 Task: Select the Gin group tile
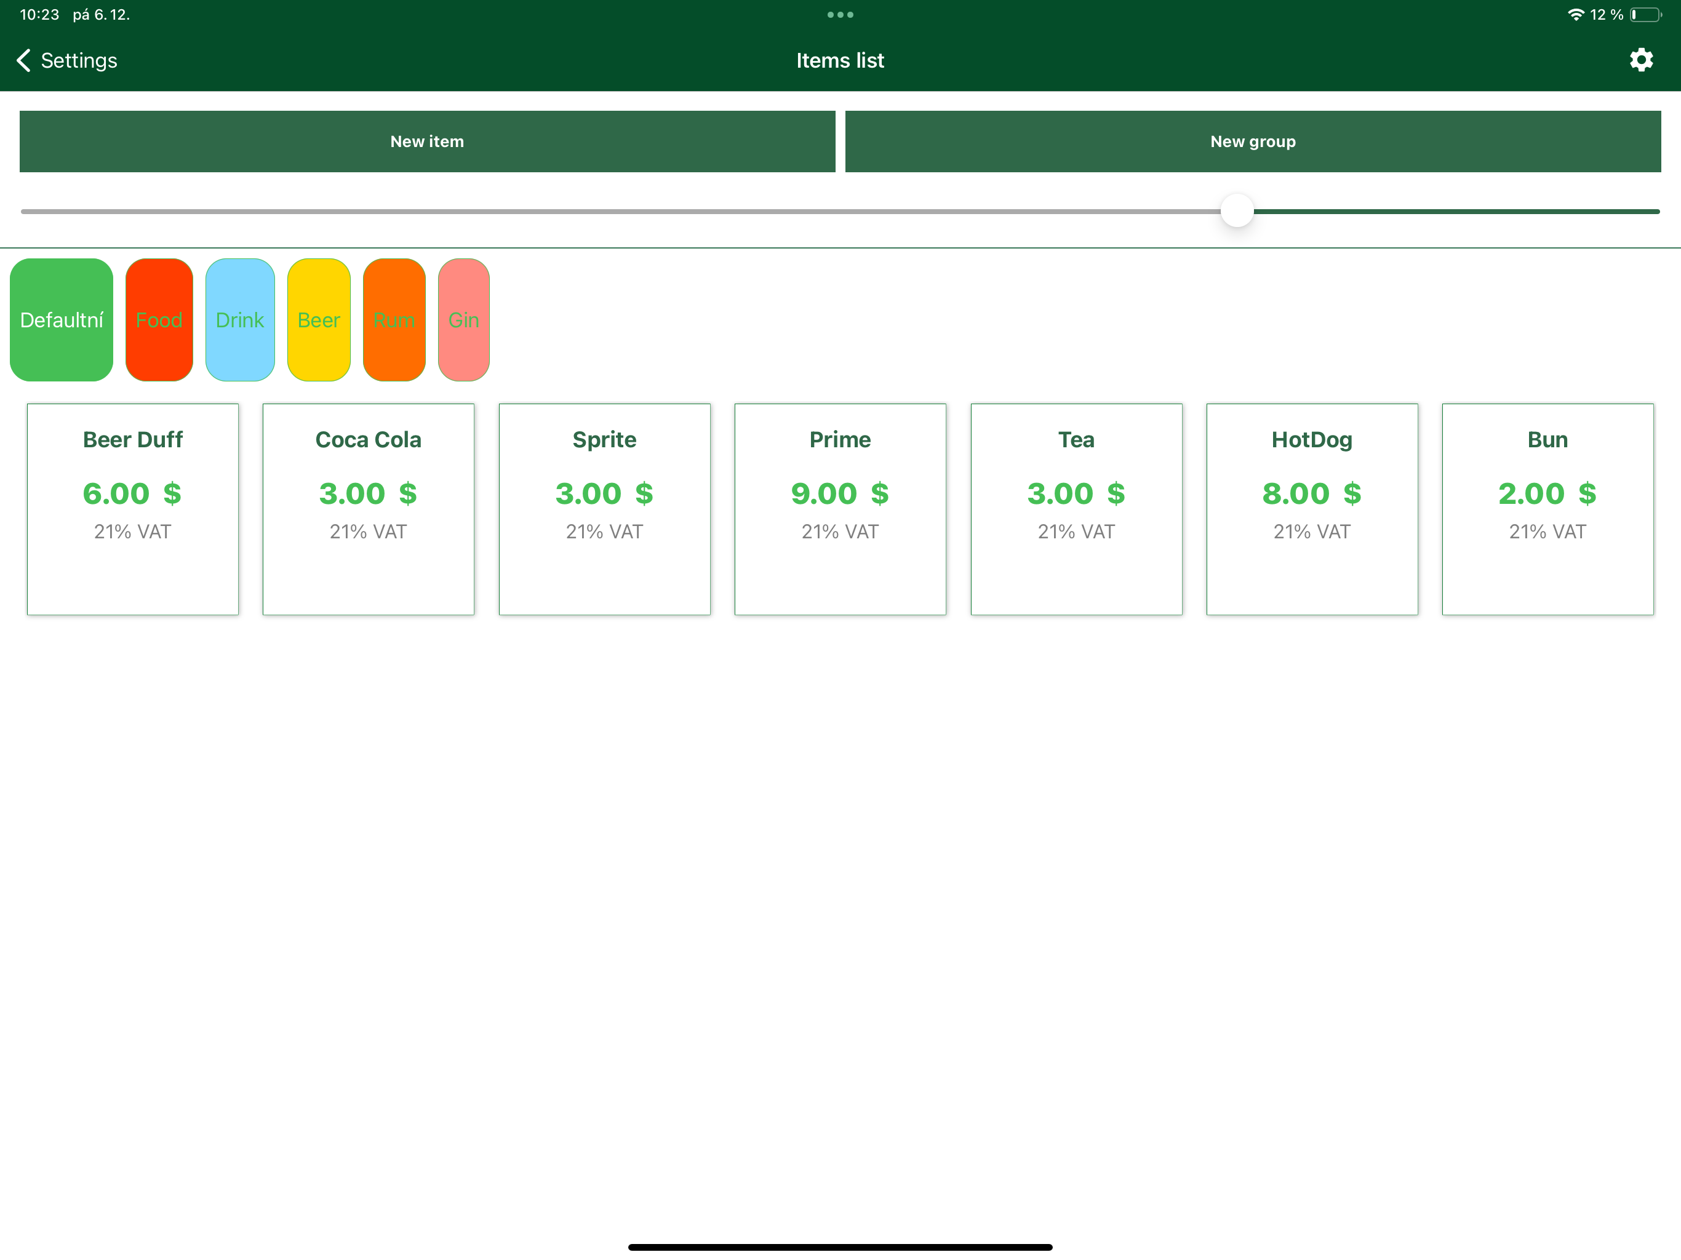click(x=463, y=320)
